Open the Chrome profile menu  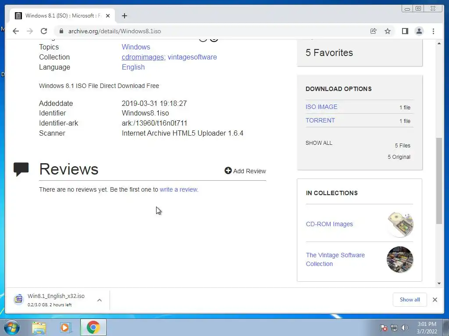coord(419,31)
